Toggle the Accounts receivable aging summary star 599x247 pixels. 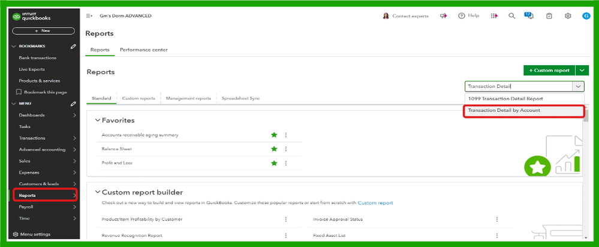click(x=274, y=135)
